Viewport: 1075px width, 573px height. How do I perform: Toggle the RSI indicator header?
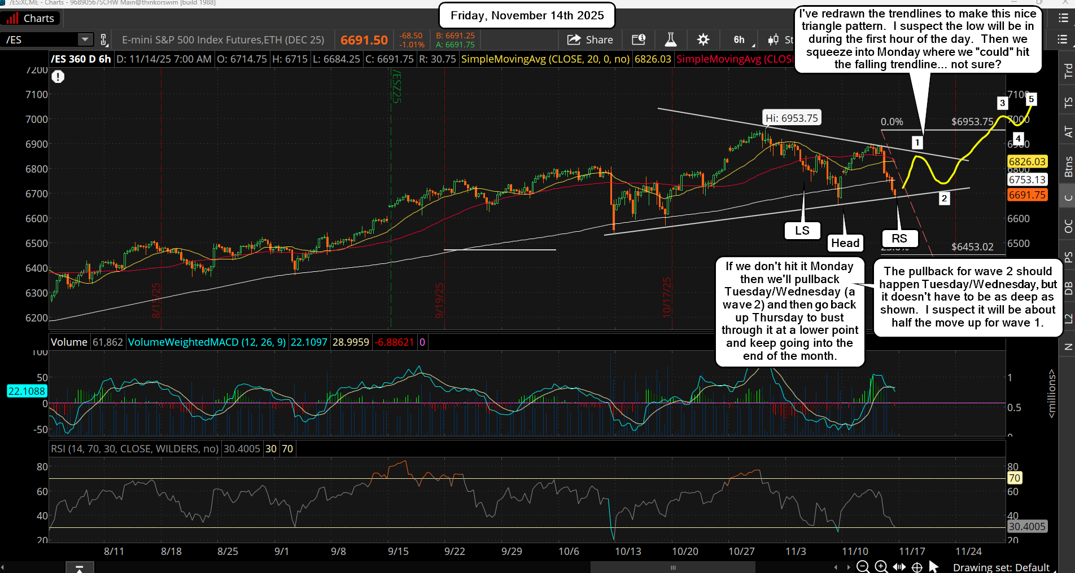pos(134,448)
